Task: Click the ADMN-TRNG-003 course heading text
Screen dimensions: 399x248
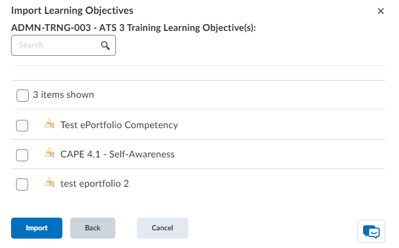Action: tap(134, 27)
